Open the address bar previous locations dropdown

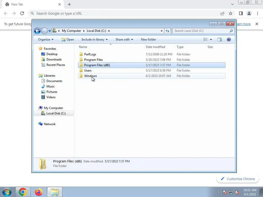coord(162,31)
